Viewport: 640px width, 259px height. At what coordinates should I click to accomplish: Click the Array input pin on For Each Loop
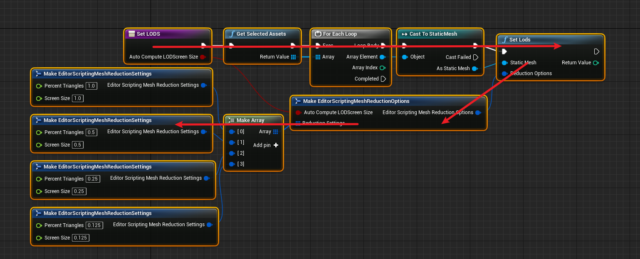click(x=318, y=57)
